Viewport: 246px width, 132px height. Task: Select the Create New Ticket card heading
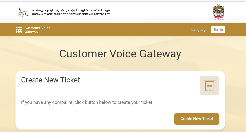tap(50, 80)
